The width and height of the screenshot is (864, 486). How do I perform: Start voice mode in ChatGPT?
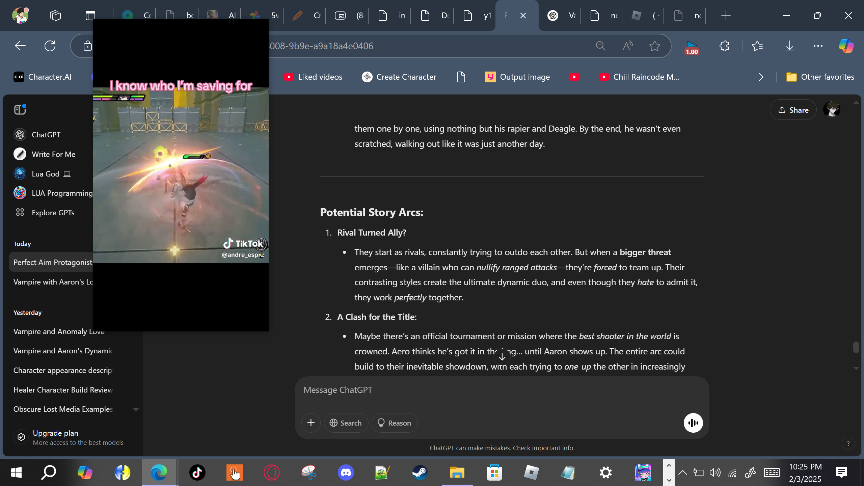click(693, 423)
